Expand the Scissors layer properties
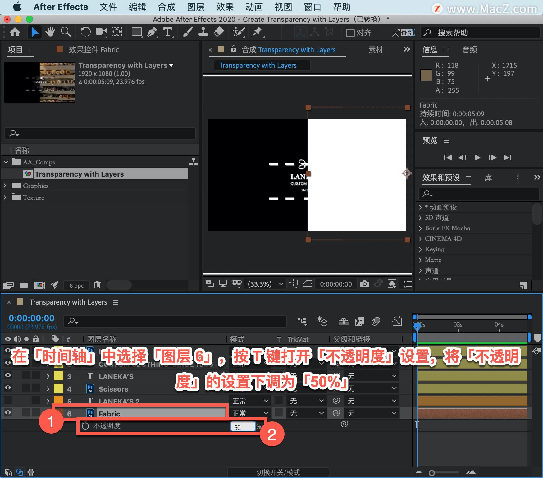This screenshot has height=478, width=543. pos(48,389)
